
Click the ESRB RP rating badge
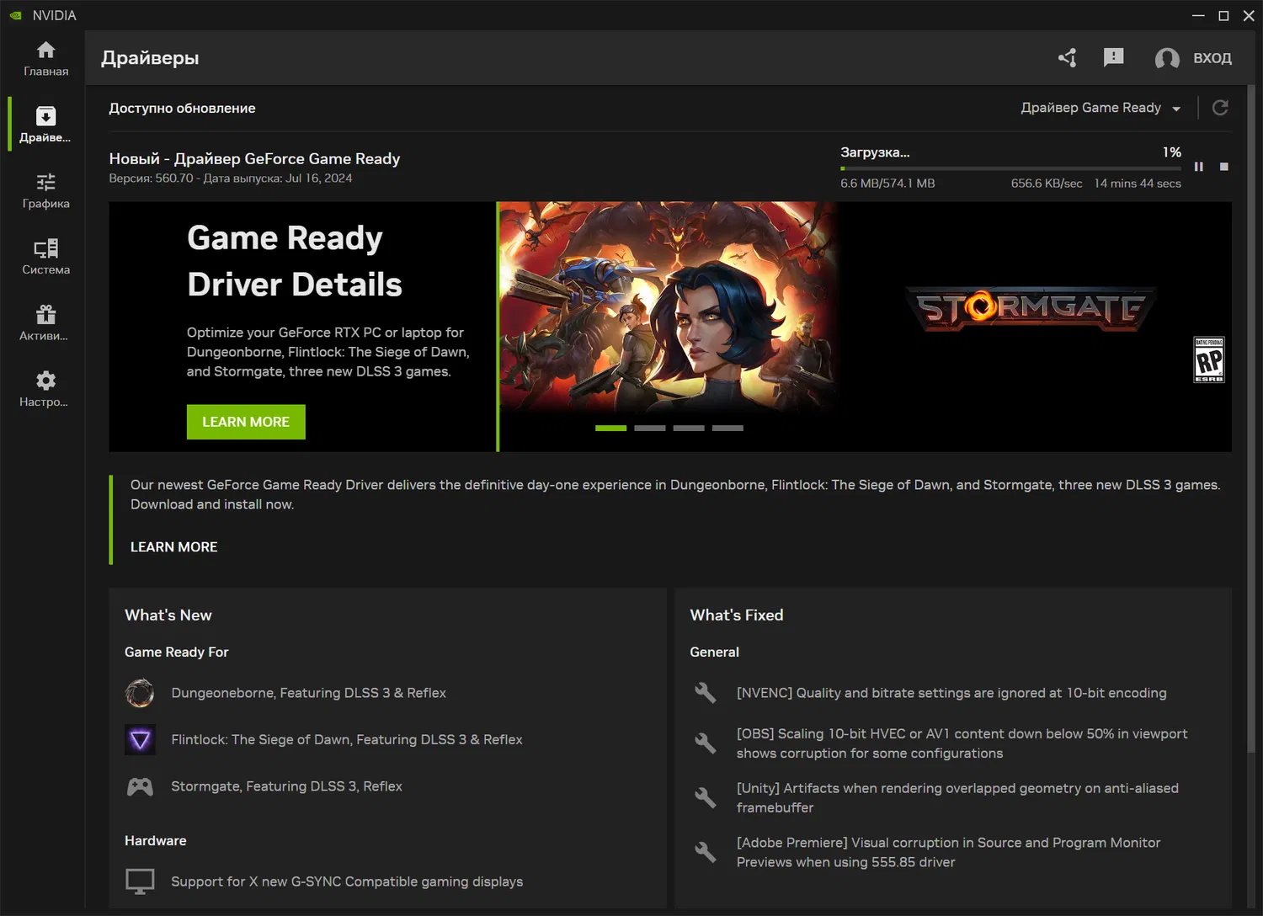[1209, 359]
